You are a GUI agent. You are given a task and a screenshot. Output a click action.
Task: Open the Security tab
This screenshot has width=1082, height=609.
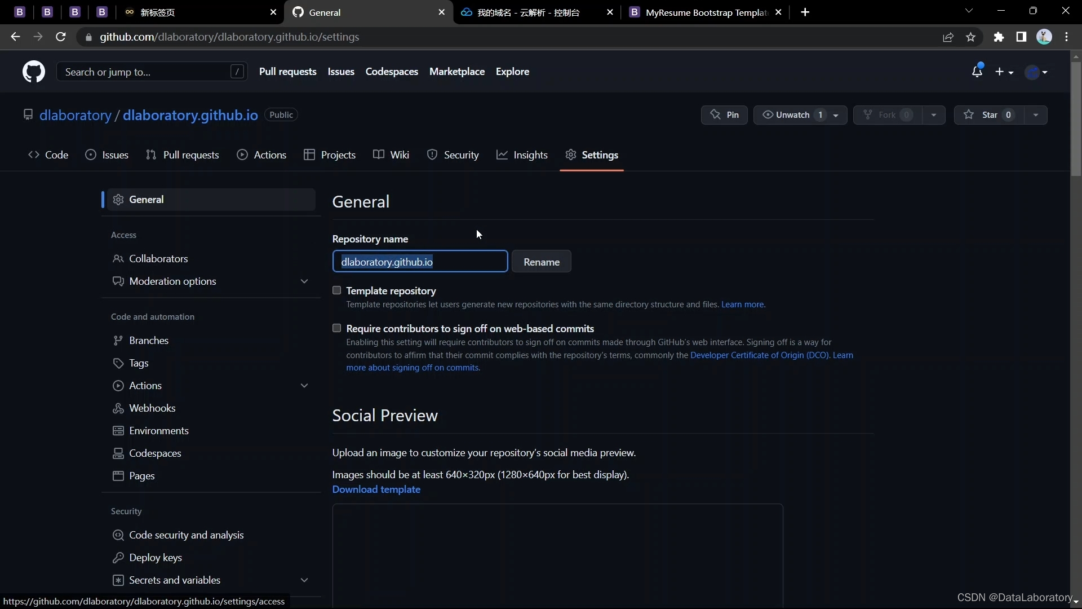tap(453, 155)
